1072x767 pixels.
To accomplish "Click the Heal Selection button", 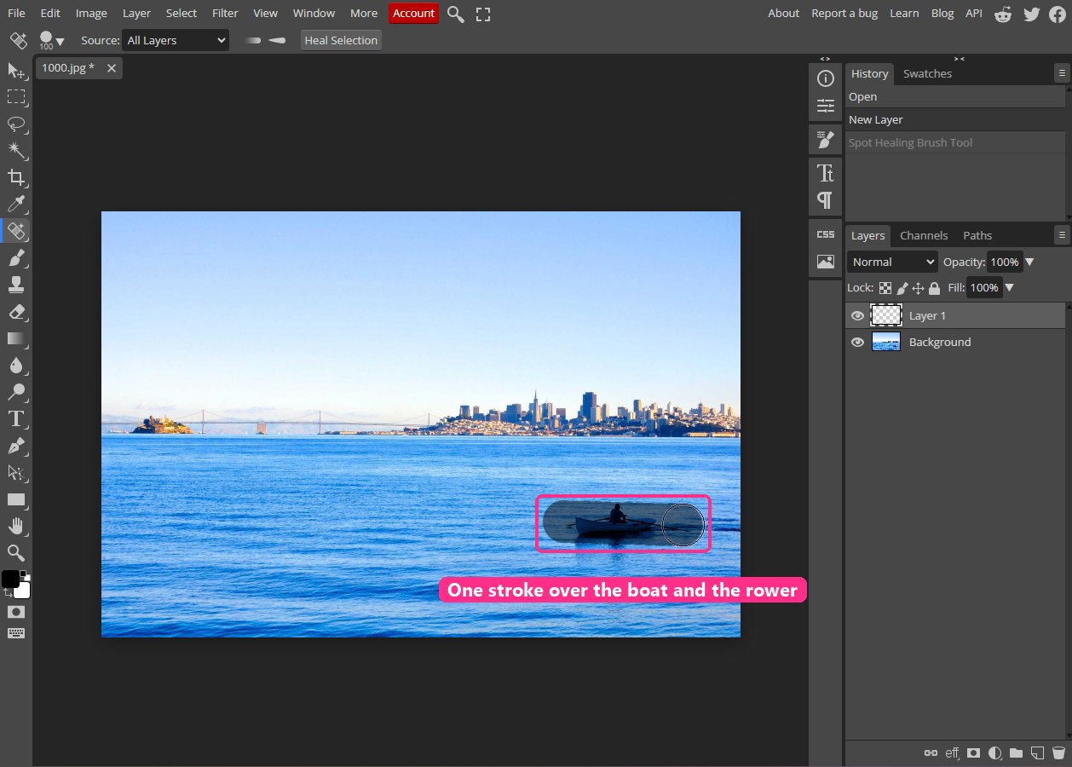I will pos(341,40).
